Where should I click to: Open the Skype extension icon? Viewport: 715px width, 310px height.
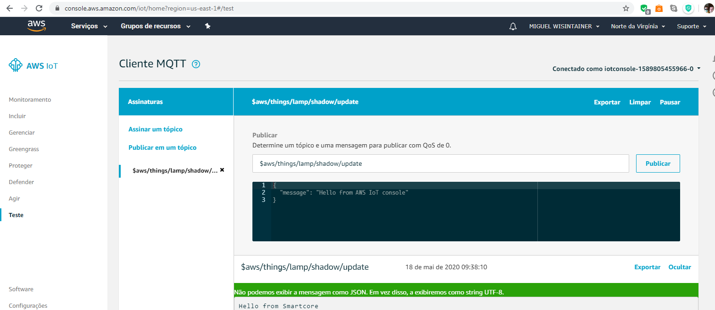tap(673, 8)
